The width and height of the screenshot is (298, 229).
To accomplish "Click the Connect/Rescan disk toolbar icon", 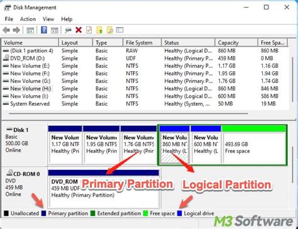I will point(68,30).
